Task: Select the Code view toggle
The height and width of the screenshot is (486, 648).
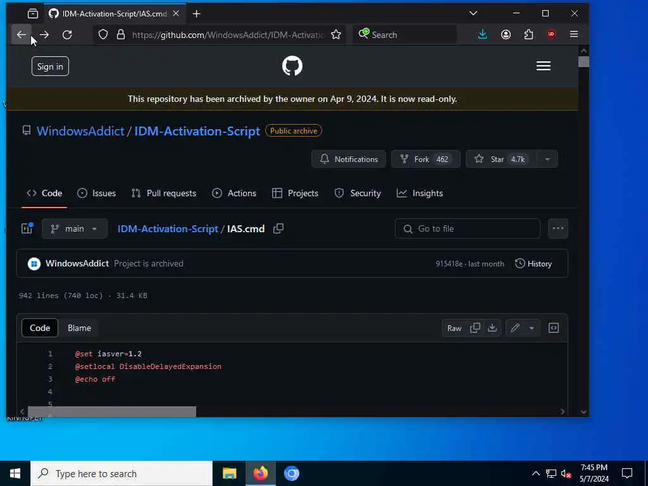Action: click(x=40, y=328)
